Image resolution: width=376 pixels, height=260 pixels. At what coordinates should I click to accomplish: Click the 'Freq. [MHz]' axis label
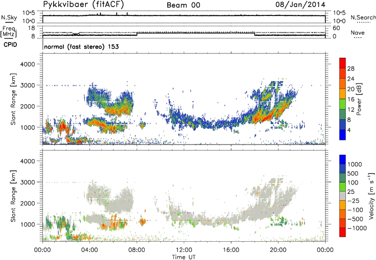[x=8, y=32]
